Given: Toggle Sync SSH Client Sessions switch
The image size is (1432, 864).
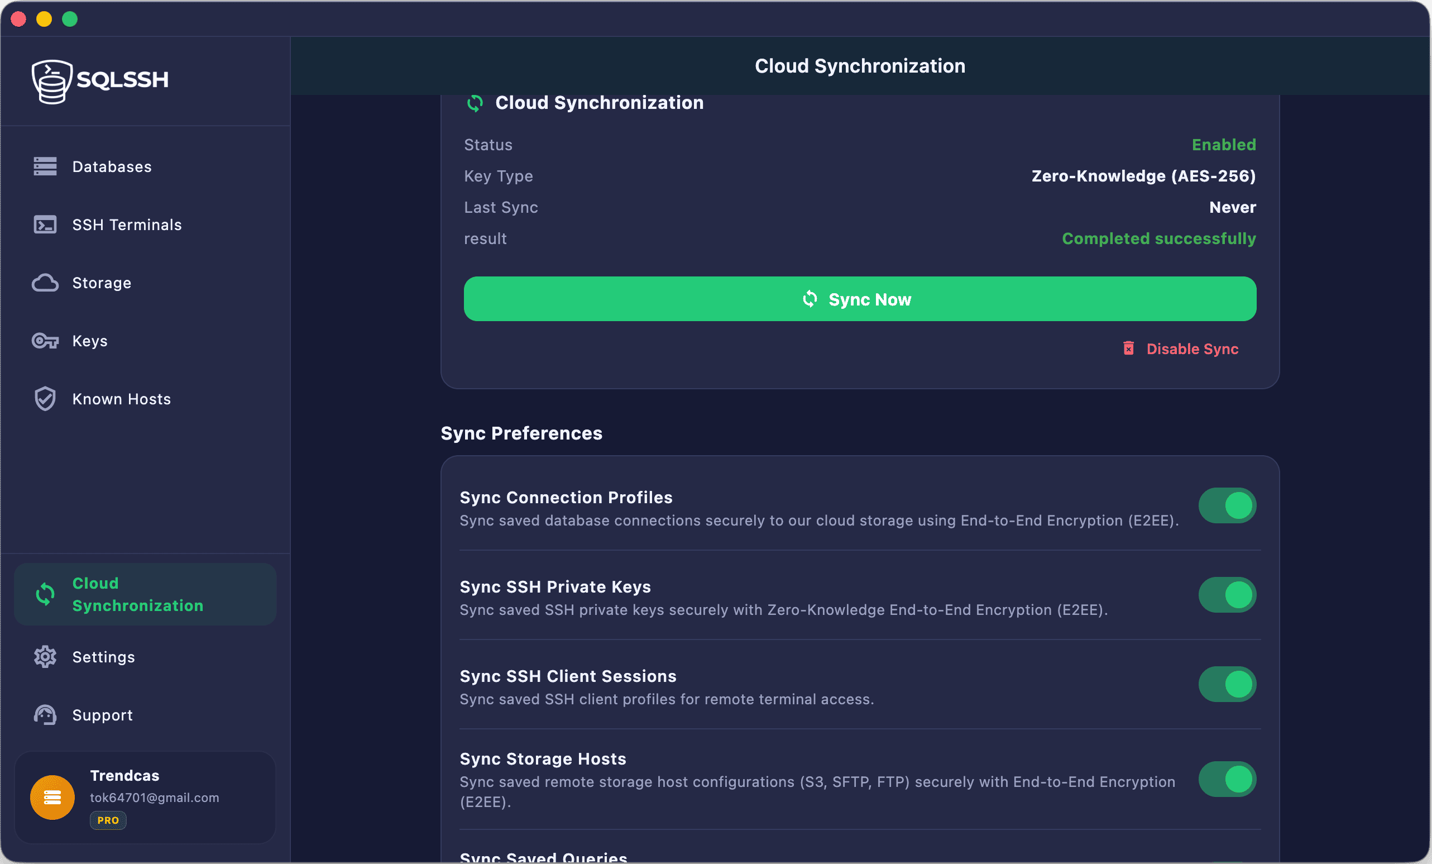Looking at the screenshot, I should click(1227, 684).
